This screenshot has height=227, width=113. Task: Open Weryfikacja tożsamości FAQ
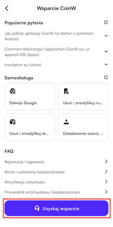coord(56,182)
